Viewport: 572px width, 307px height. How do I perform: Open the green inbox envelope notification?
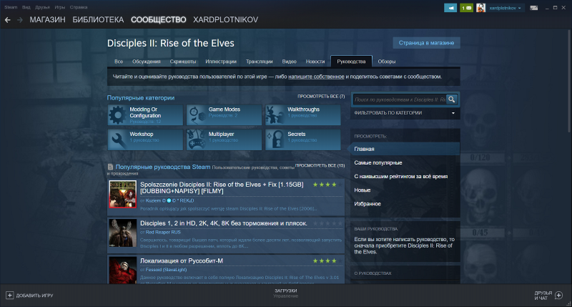tap(467, 8)
